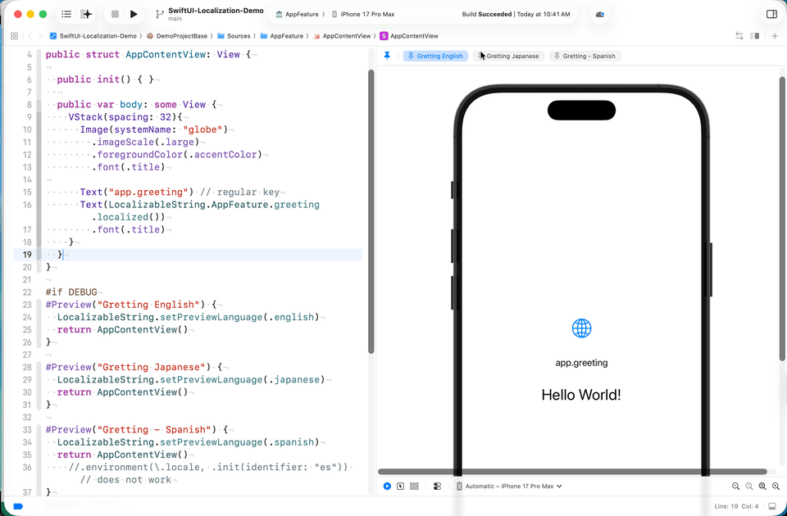
Task: Open canvas Device Settings
Action: [x=437, y=487]
